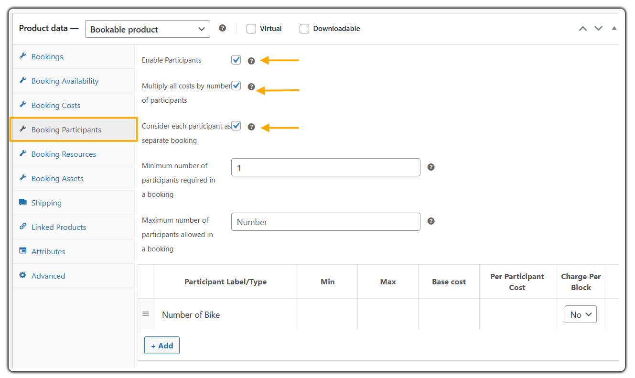
Task: Toggle the Downloadable checkbox
Action: click(x=304, y=29)
